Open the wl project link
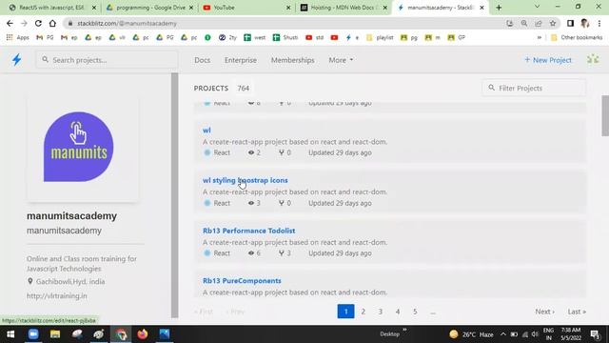Screen dimensions: 609x343 point(206,130)
